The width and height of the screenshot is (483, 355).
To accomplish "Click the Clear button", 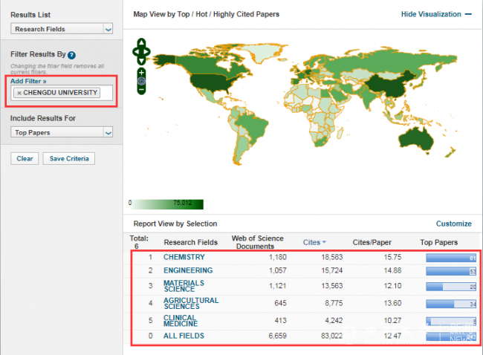I will (x=25, y=159).
